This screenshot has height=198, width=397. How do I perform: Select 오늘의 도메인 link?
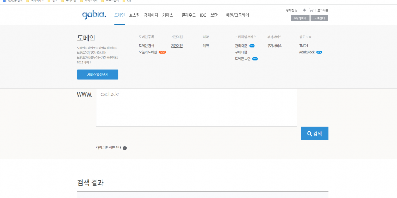148,52
